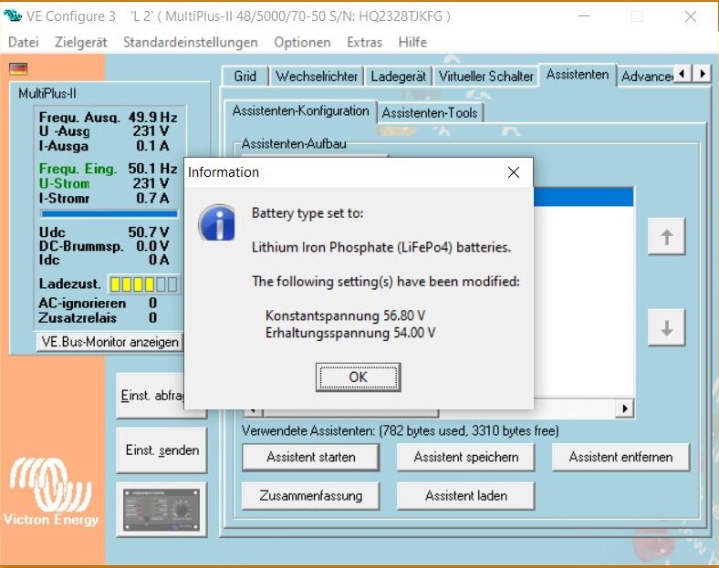Open the Zusammenfassung summary button
The width and height of the screenshot is (719, 568).
(311, 496)
